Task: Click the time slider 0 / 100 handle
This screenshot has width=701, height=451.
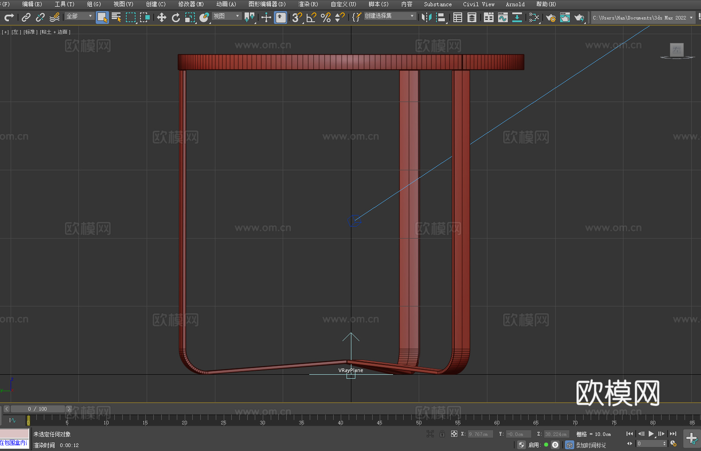Action: point(38,409)
